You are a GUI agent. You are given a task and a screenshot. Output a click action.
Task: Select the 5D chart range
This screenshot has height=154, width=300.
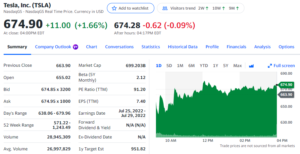169,66
